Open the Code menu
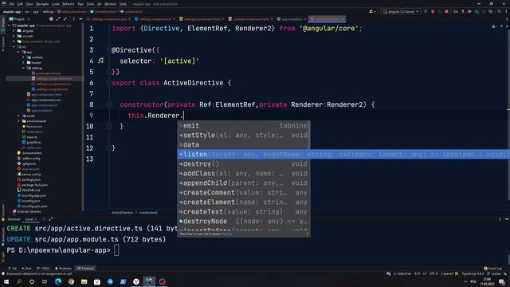This screenshot has width=510, height=287. [x=56, y=4]
